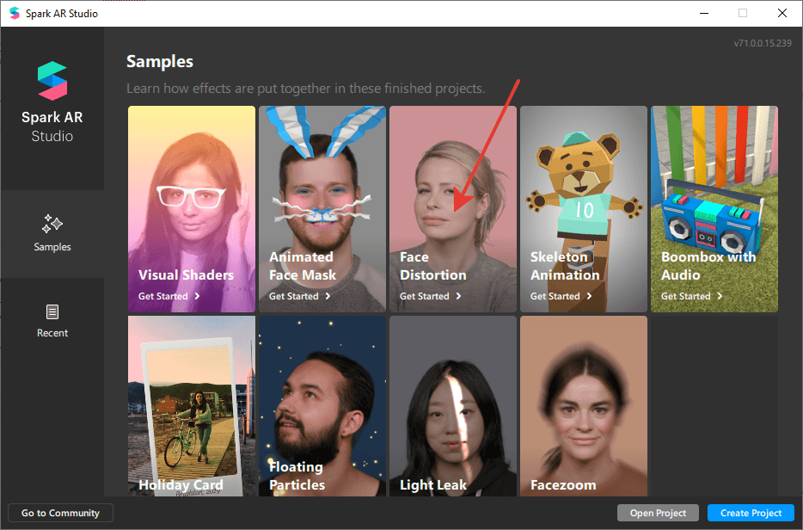Open the Facezoom sample project
803x530 pixels.
584,404
